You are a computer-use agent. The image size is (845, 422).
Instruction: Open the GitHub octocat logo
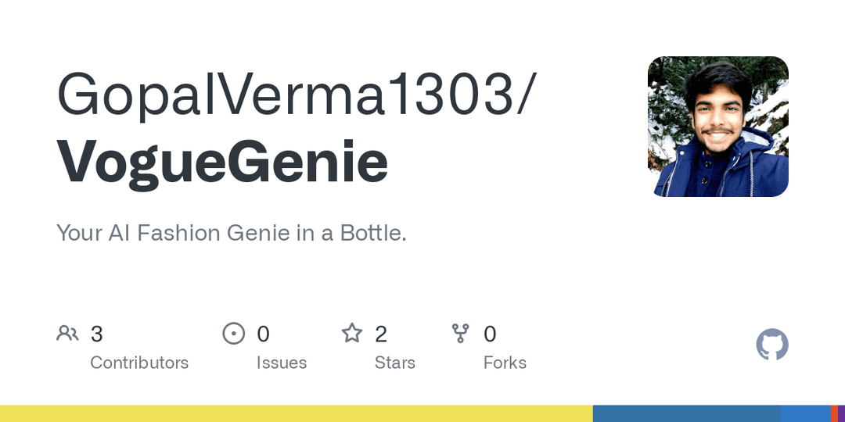point(772,345)
